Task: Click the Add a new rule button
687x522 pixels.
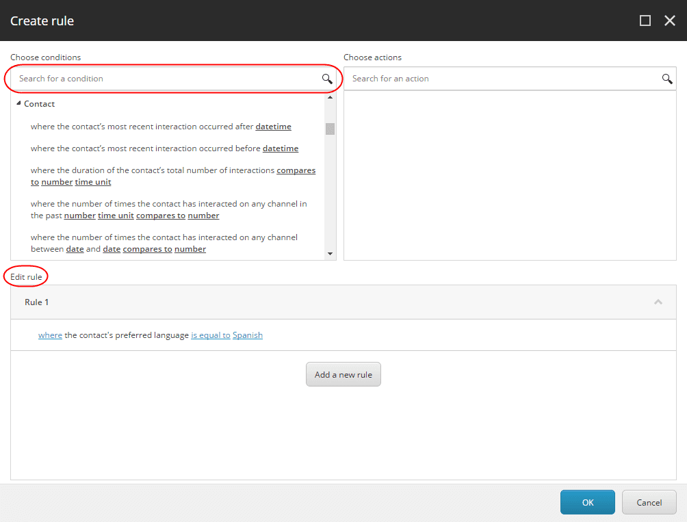Action: point(343,374)
